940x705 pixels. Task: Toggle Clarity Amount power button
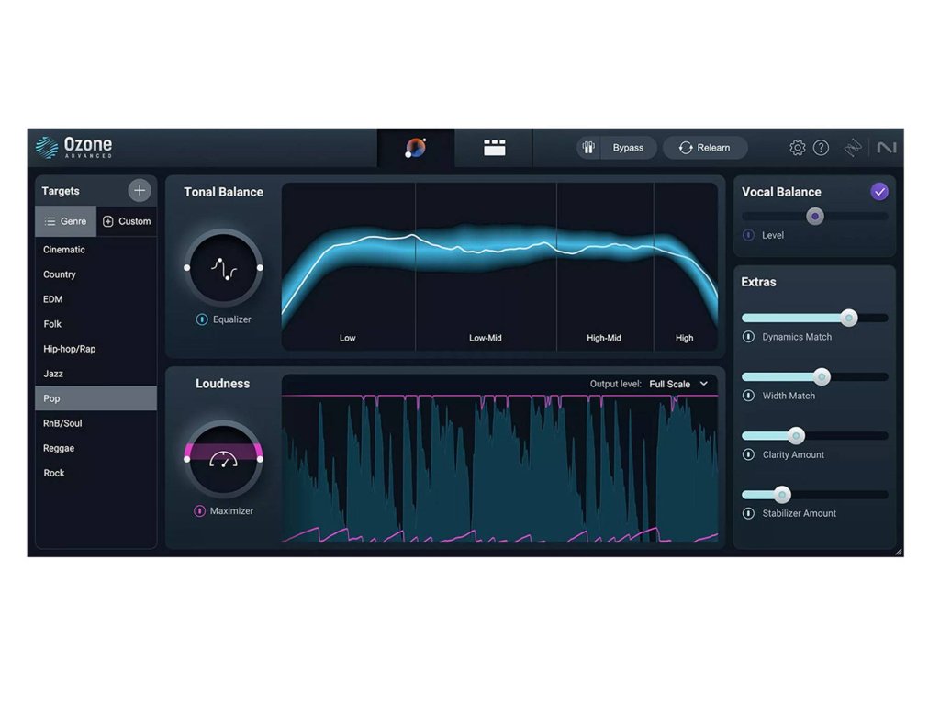click(x=748, y=454)
